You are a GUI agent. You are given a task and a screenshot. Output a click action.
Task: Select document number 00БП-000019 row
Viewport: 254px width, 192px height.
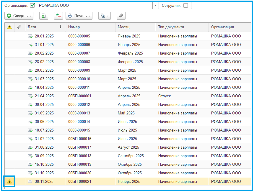pyautogui.click(x=80, y=164)
